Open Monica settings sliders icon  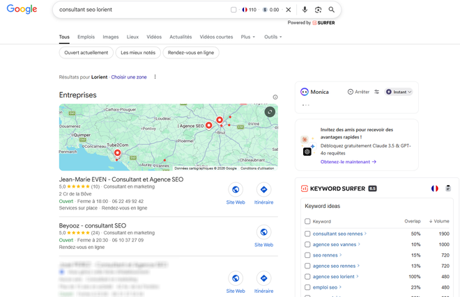click(377, 92)
